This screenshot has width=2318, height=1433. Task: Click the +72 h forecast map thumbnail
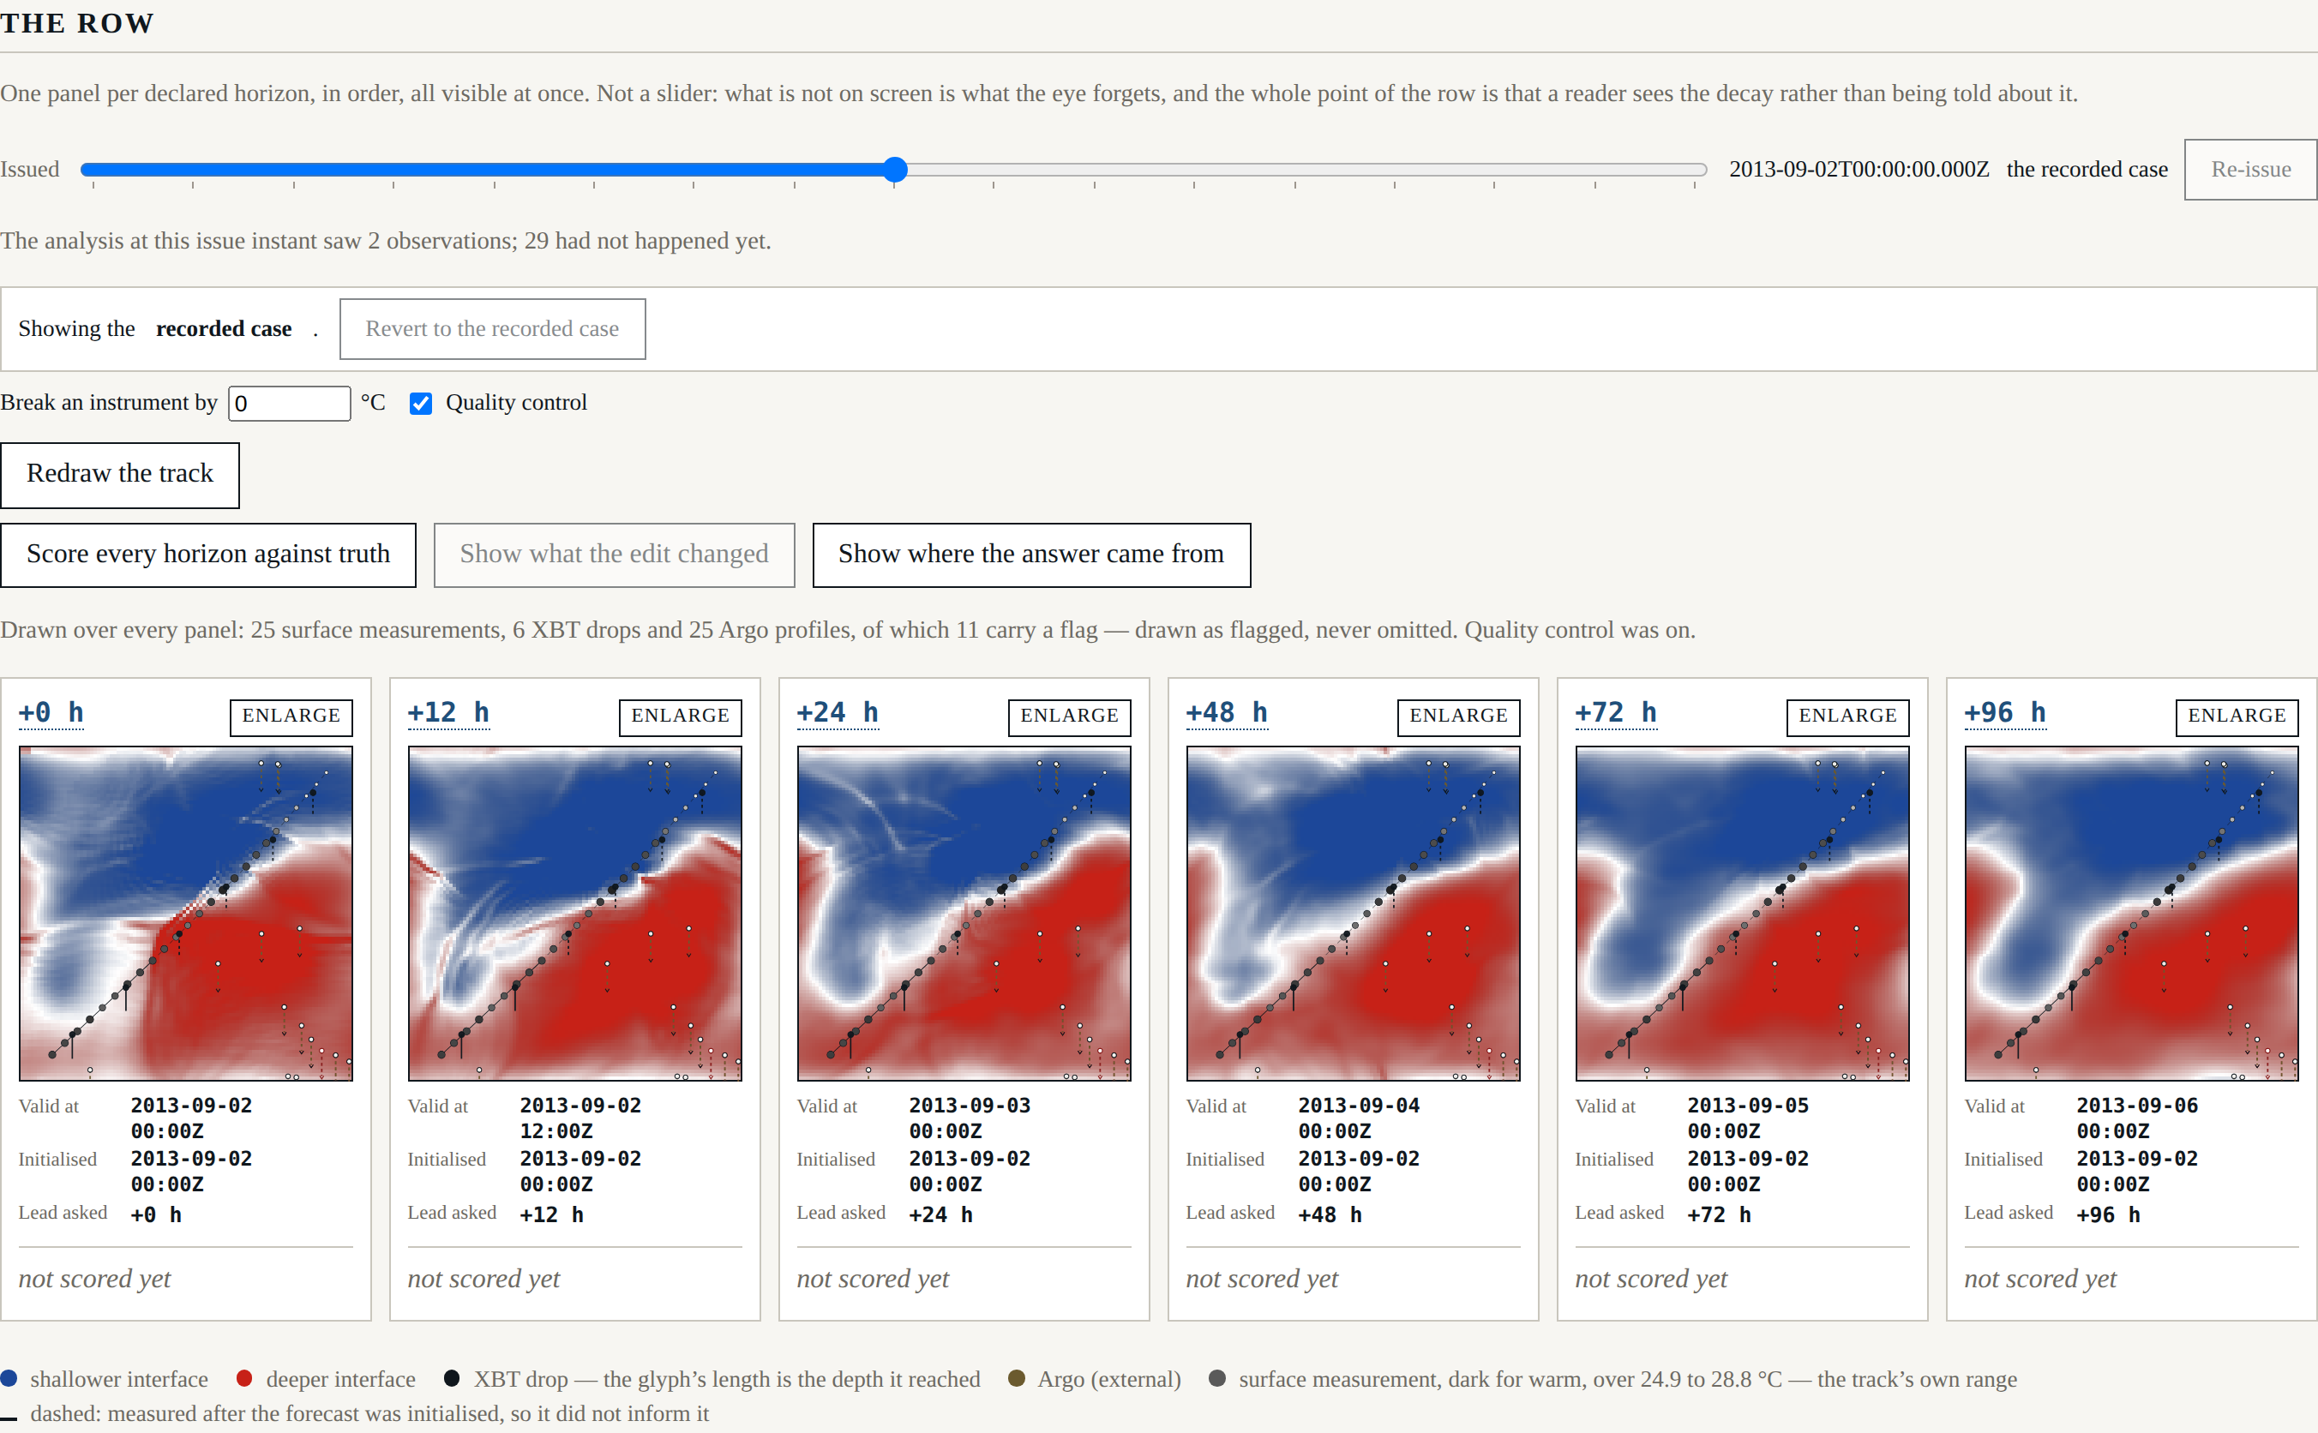(1743, 914)
